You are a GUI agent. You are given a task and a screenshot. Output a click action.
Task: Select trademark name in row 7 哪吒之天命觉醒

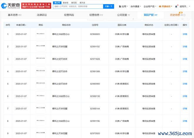(x=60, y=109)
